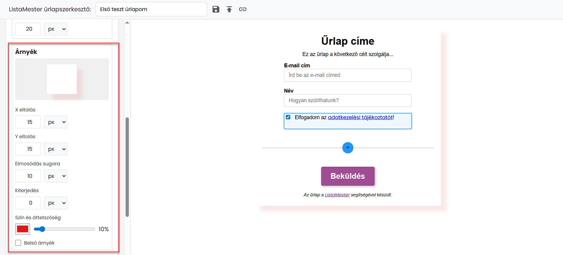Open the ListaMester link in footer
The width and height of the screenshot is (563, 255).
337,195
